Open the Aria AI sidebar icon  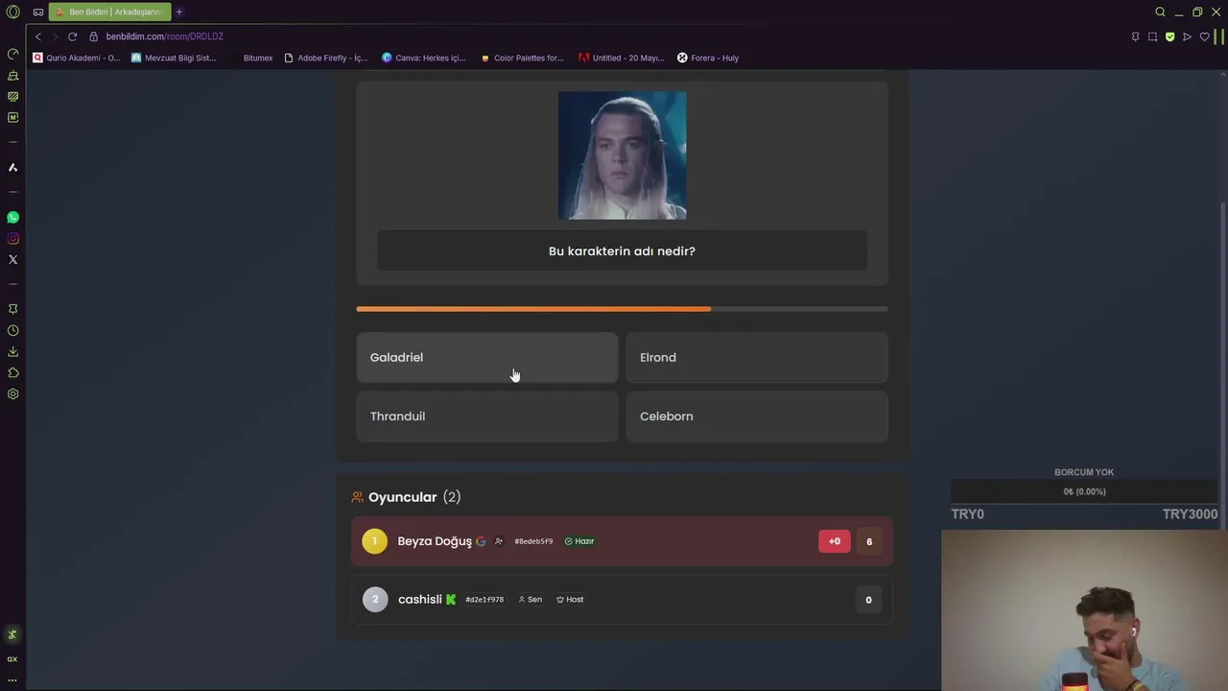12,168
